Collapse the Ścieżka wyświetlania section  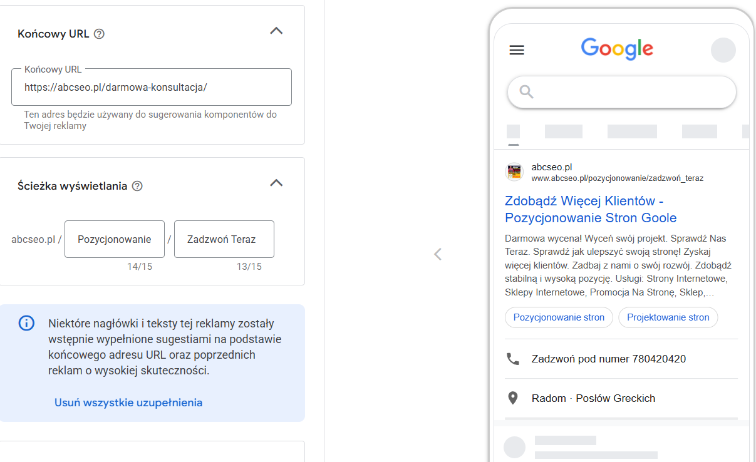coord(276,183)
